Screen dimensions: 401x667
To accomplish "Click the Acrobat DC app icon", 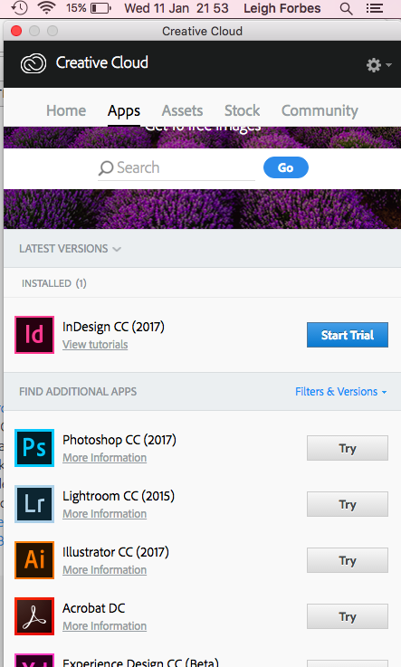I will (x=34, y=616).
